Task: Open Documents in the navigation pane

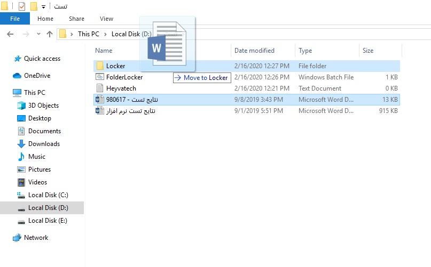Action: 44,131
